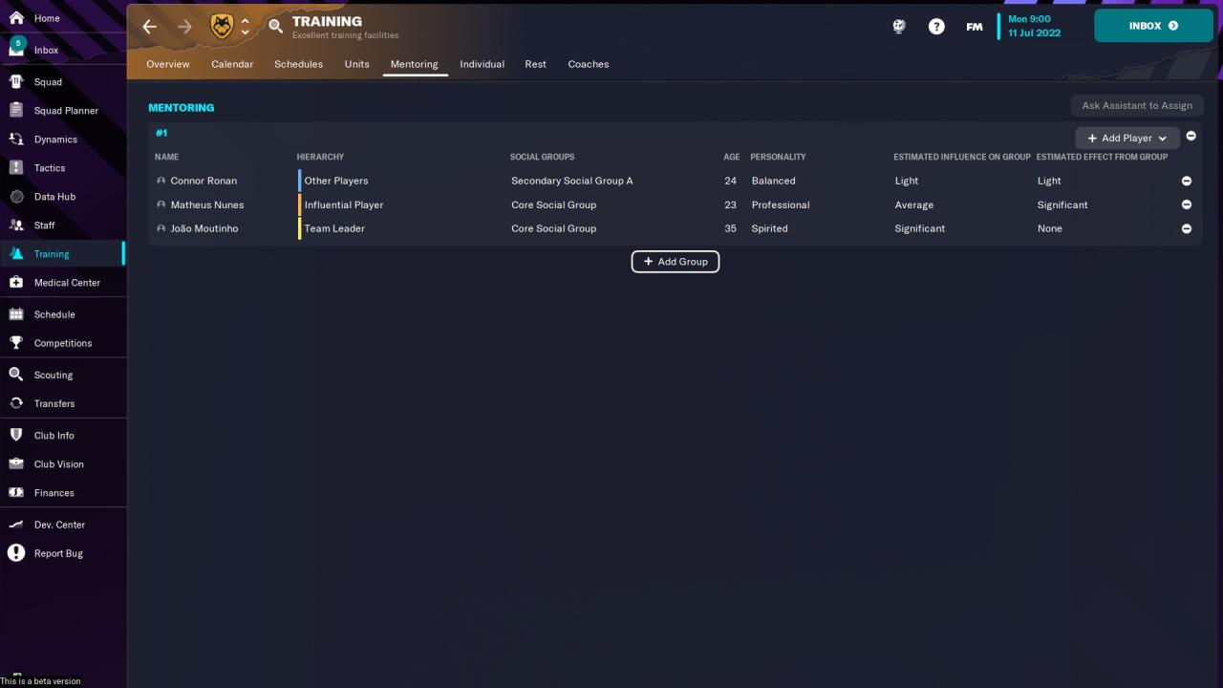The height and width of the screenshot is (688, 1223).
Task: Click the Report Bug icon
Action: coord(16,553)
